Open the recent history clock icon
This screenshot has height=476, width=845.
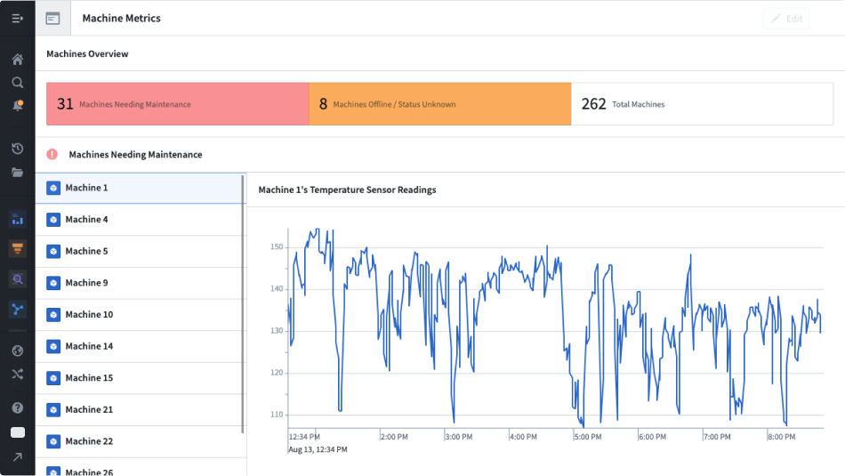(x=17, y=149)
